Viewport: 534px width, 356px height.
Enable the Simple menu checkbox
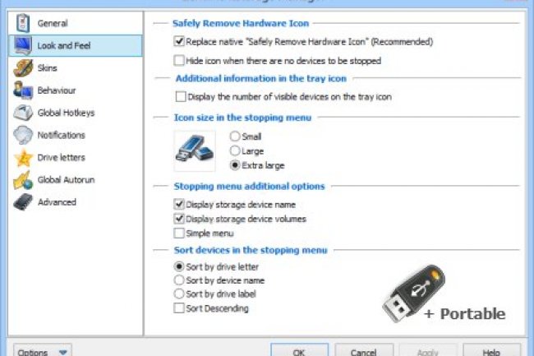(x=179, y=233)
